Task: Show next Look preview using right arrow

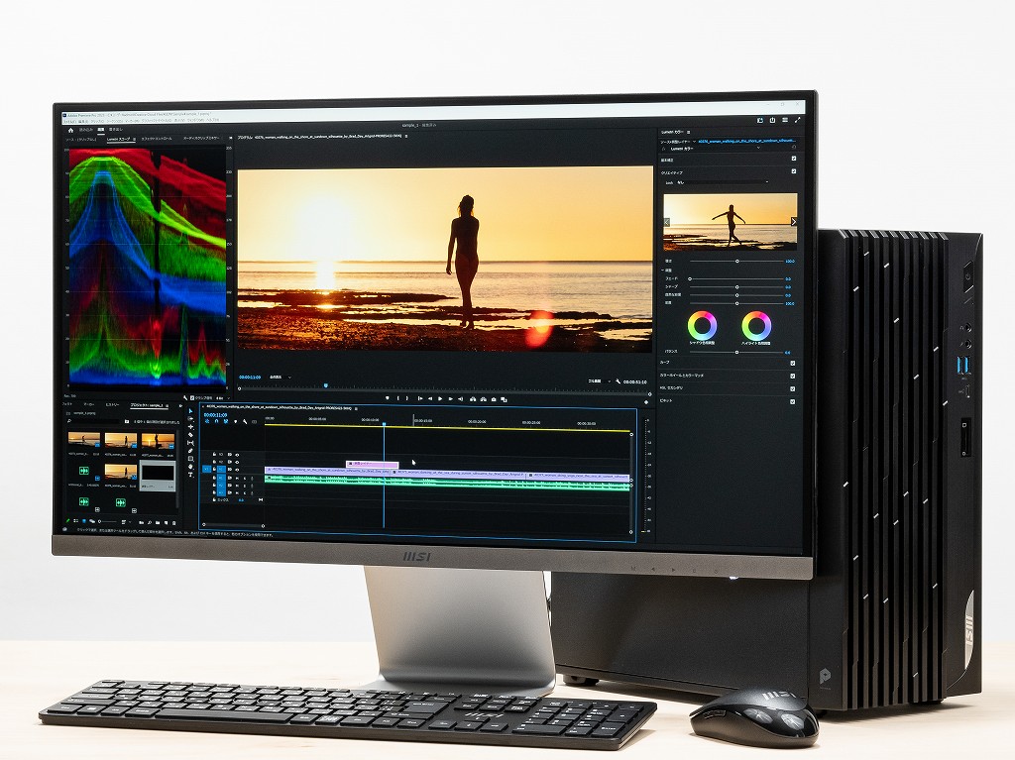Action: click(x=794, y=221)
